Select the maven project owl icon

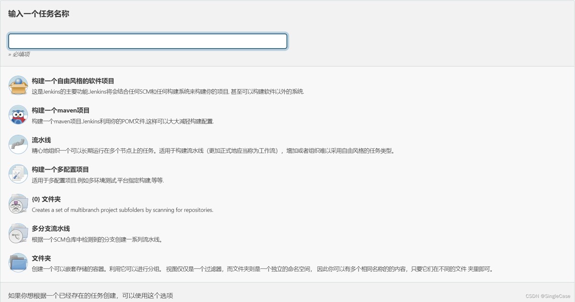click(18, 115)
